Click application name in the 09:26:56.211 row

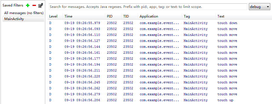159,70
